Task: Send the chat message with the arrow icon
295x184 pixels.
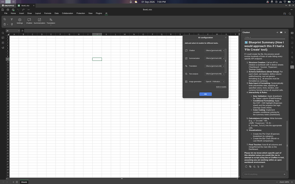Action: point(284,174)
